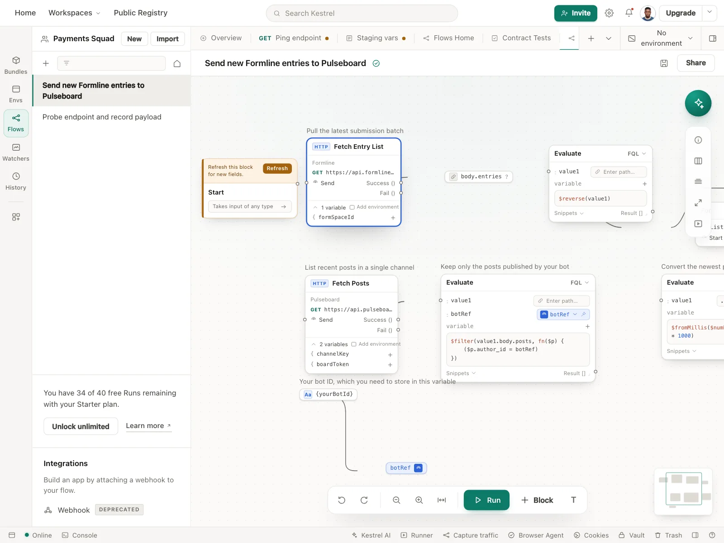Expand the canvas to fullscreen
Image resolution: width=724 pixels, height=543 pixels.
pos(698,203)
